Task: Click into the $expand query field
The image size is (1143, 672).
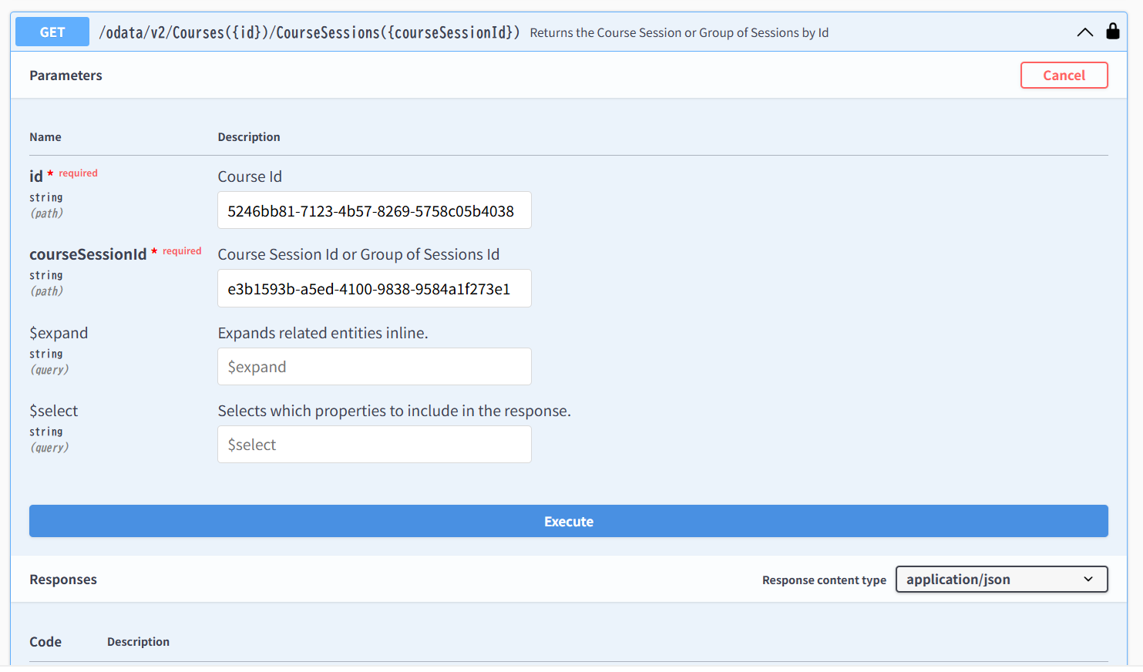Action: tap(375, 366)
